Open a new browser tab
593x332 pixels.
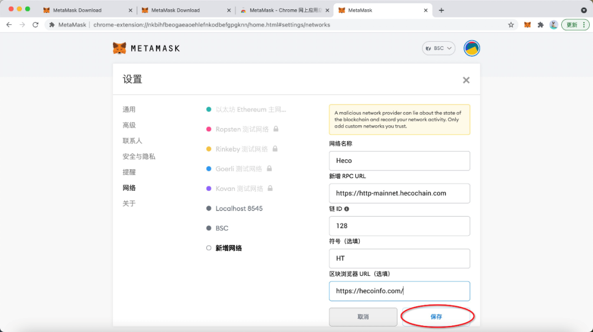441,10
